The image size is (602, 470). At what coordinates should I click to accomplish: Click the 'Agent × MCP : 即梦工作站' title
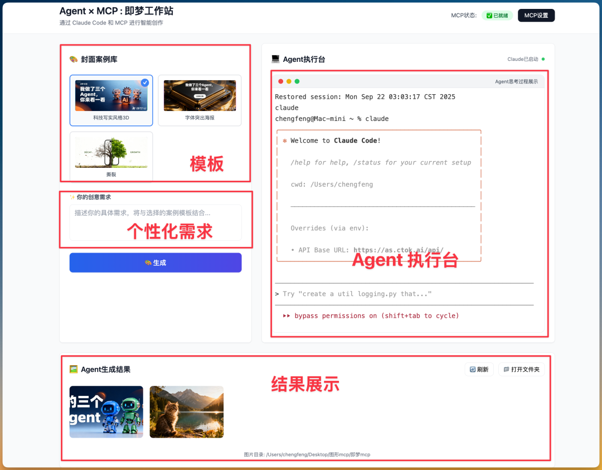point(116,11)
